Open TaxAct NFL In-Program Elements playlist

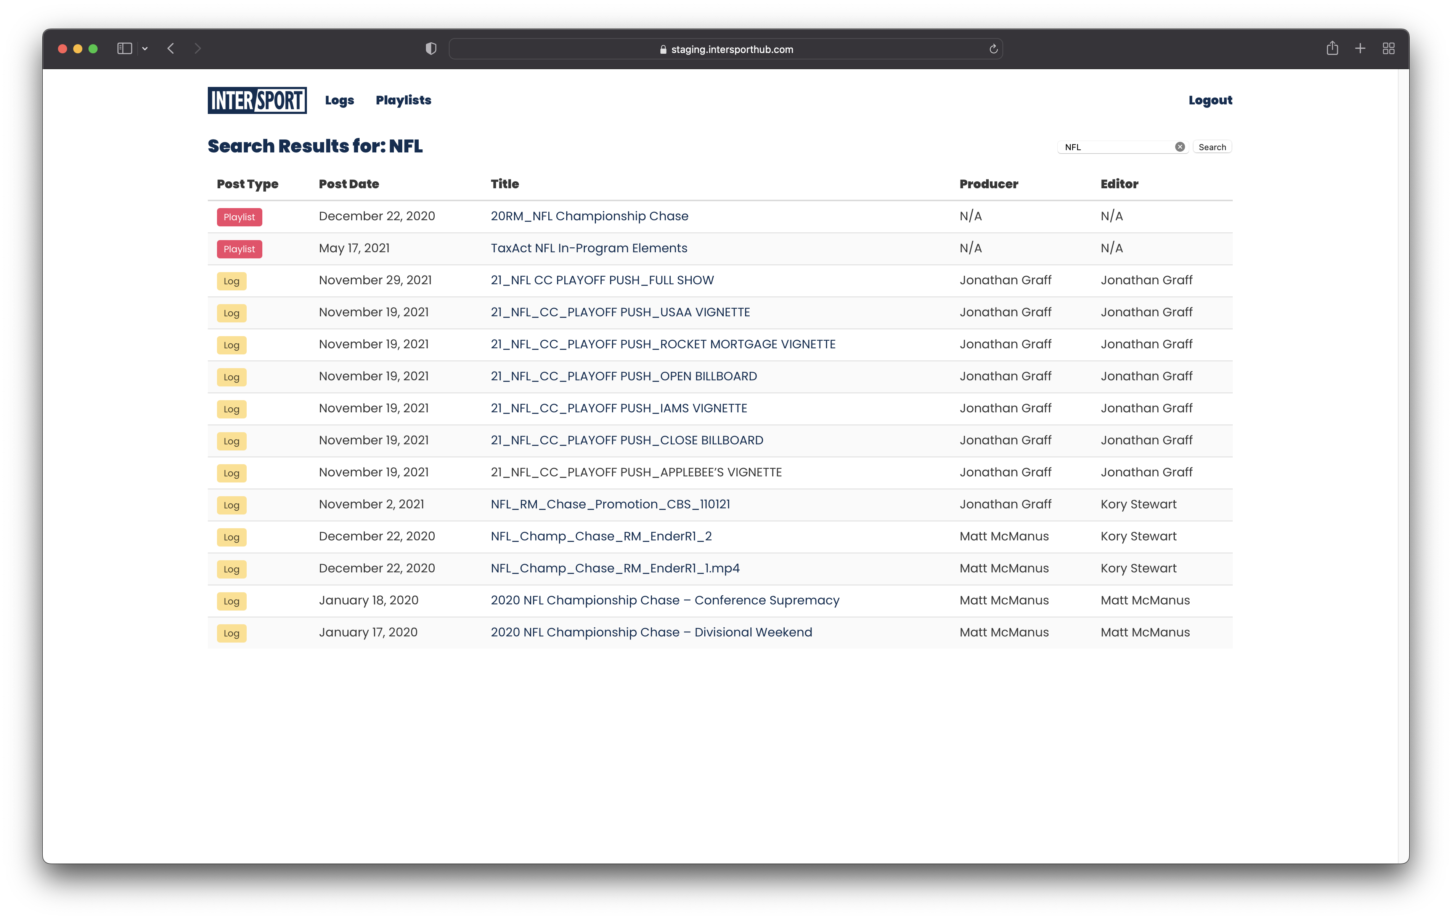tap(588, 248)
